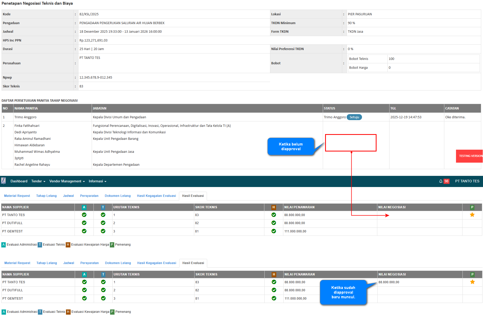Viewport: 483px width, 318px height.
Task: Click the red 98 notification count badge
Action: click(446, 181)
